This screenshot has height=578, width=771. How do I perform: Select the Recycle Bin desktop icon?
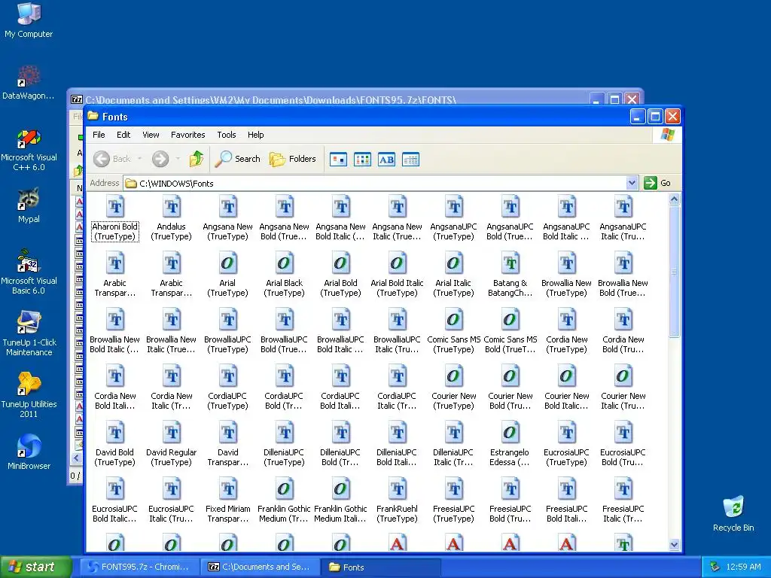point(733,514)
